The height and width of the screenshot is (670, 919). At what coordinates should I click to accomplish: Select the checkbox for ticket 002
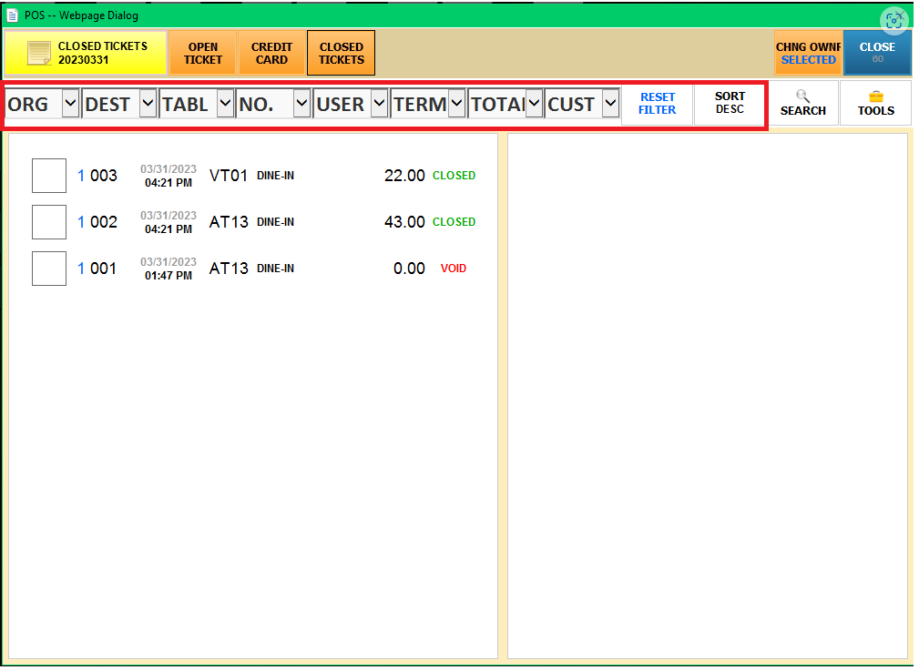point(49,222)
